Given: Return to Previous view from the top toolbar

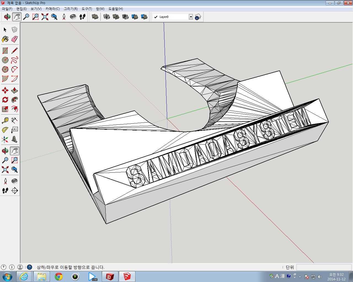Looking at the screenshot, I should 54,17.
